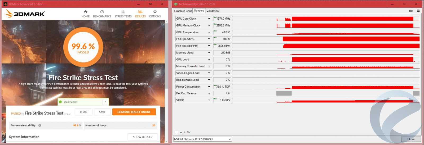Expand Power Consumption sensor dropdown
The height and width of the screenshot is (145, 424).
[x=209, y=87]
